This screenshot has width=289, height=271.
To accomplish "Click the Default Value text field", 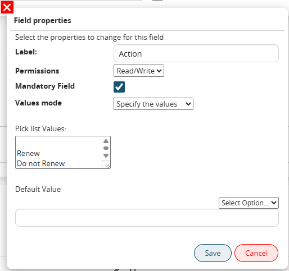I will [147, 218].
